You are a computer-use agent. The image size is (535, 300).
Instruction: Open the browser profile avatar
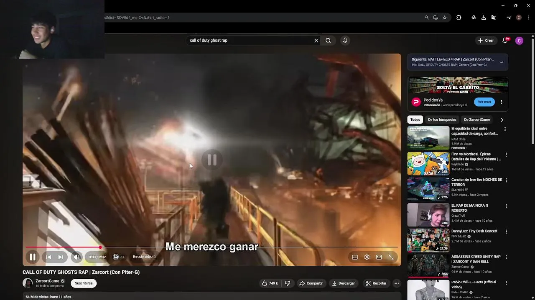click(x=519, y=17)
